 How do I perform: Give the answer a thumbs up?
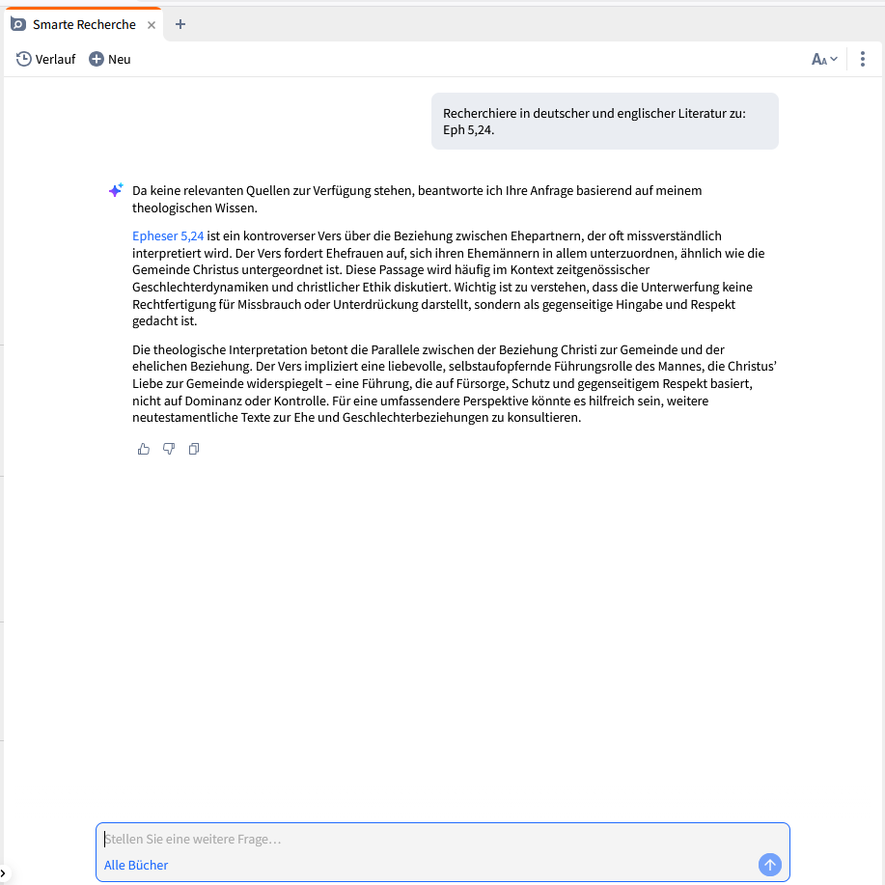[143, 449]
